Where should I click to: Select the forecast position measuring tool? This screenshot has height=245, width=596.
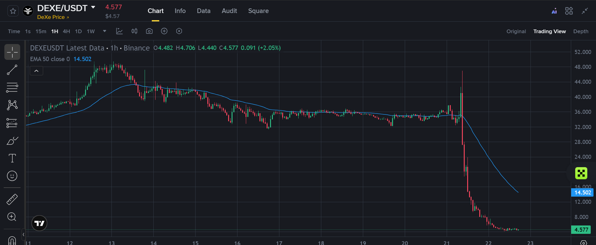click(12, 123)
